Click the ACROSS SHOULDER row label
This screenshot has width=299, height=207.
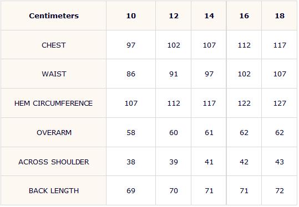[x=54, y=162]
